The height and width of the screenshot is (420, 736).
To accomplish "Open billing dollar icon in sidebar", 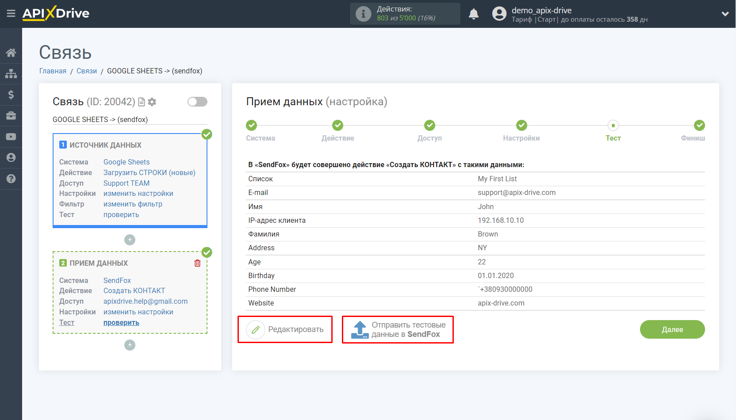I will click(x=11, y=95).
